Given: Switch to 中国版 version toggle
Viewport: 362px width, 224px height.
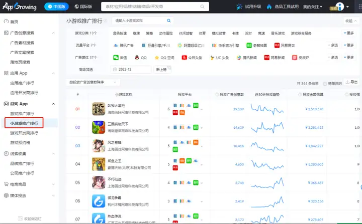Looking at the screenshot, I should click(56, 7).
